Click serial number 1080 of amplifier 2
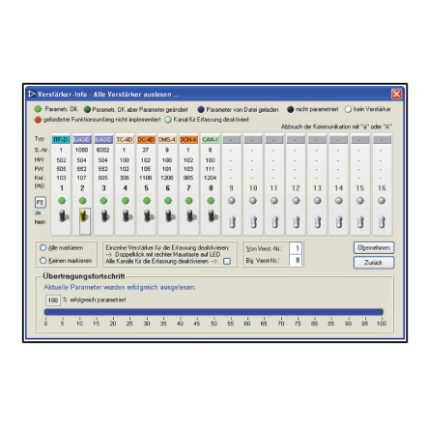The image size is (427, 425). click(x=81, y=150)
